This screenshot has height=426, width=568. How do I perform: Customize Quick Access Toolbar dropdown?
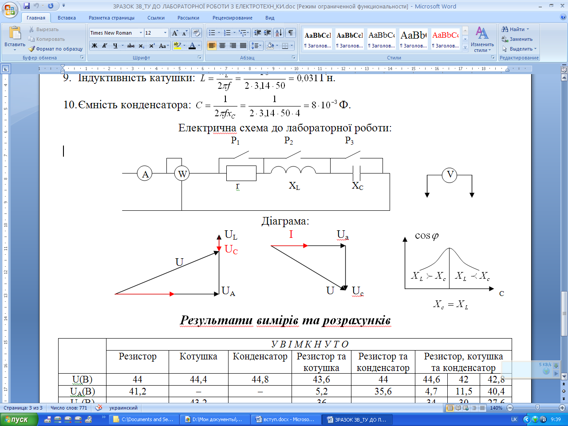(x=63, y=6)
